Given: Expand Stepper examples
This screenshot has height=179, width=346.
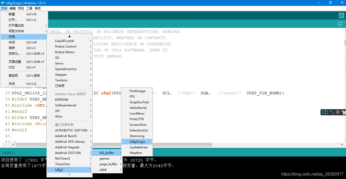Looking at the screenshot, I should (x=69, y=75).
